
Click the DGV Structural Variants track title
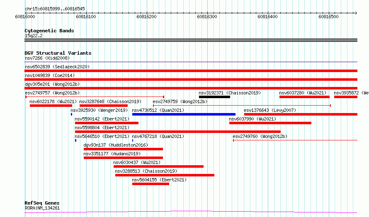tap(58, 53)
